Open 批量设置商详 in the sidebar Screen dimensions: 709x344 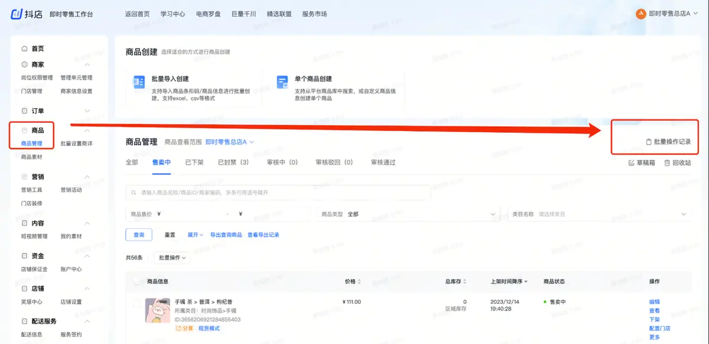77,143
